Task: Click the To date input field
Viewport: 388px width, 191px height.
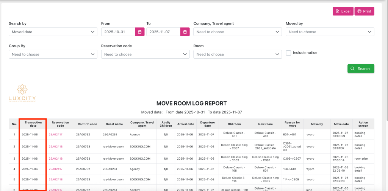Action: click(163, 32)
